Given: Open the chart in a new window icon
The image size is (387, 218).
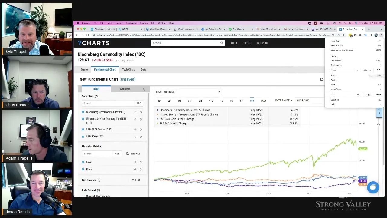Looking at the screenshot, I should click(322, 79).
